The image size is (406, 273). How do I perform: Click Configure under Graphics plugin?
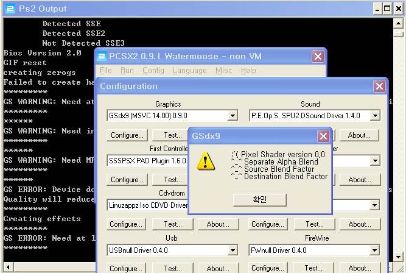click(x=127, y=135)
